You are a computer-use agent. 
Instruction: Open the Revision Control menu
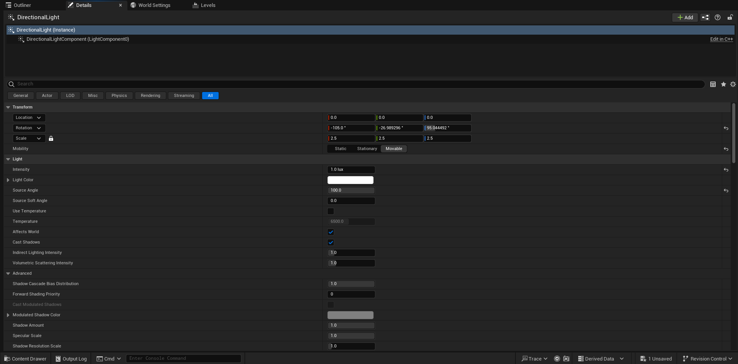(x=708, y=359)
